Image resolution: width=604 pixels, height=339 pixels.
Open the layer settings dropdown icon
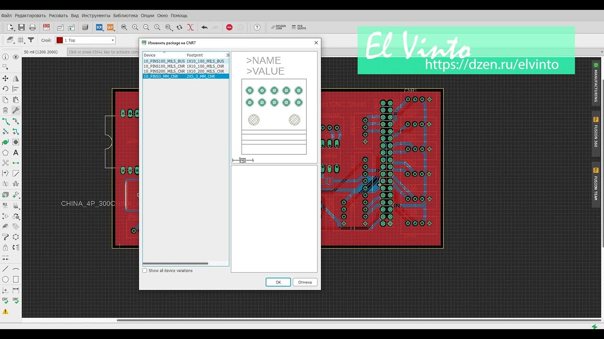[x=10, y=40]
